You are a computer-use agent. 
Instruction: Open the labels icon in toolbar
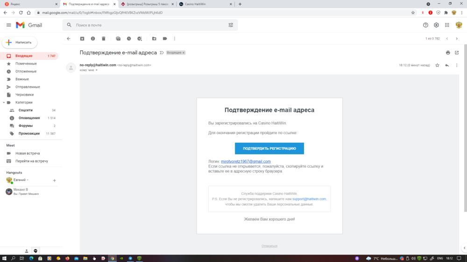[x=165, y=39]
